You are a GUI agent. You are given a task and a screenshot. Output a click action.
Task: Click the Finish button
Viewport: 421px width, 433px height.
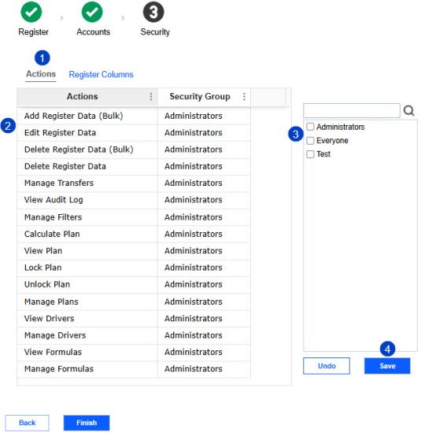pyautogui.click(x=87, y=423)
